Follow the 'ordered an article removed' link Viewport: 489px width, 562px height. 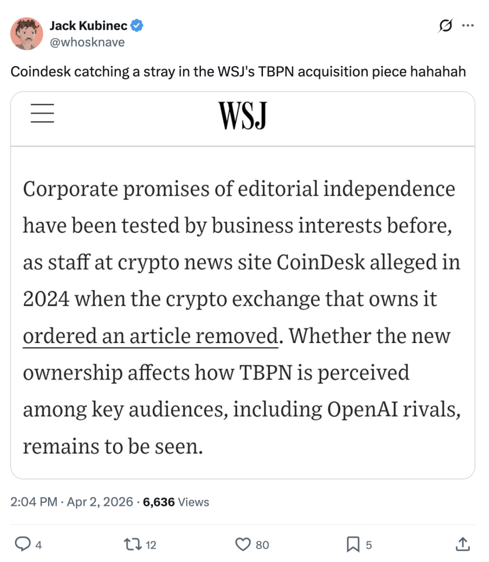tap(150, 336)
